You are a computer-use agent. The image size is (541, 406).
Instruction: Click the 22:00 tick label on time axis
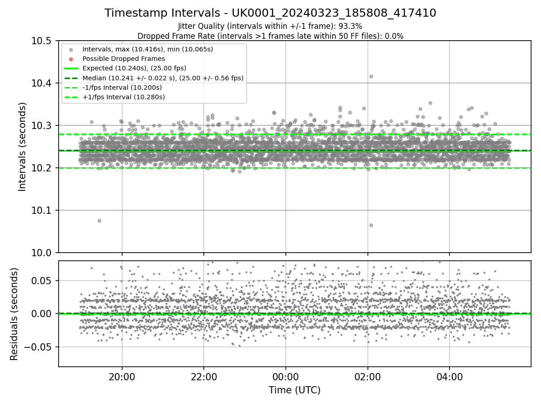204,377
